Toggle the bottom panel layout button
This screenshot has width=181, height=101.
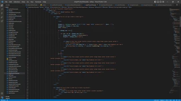click(x=158, y=2)
